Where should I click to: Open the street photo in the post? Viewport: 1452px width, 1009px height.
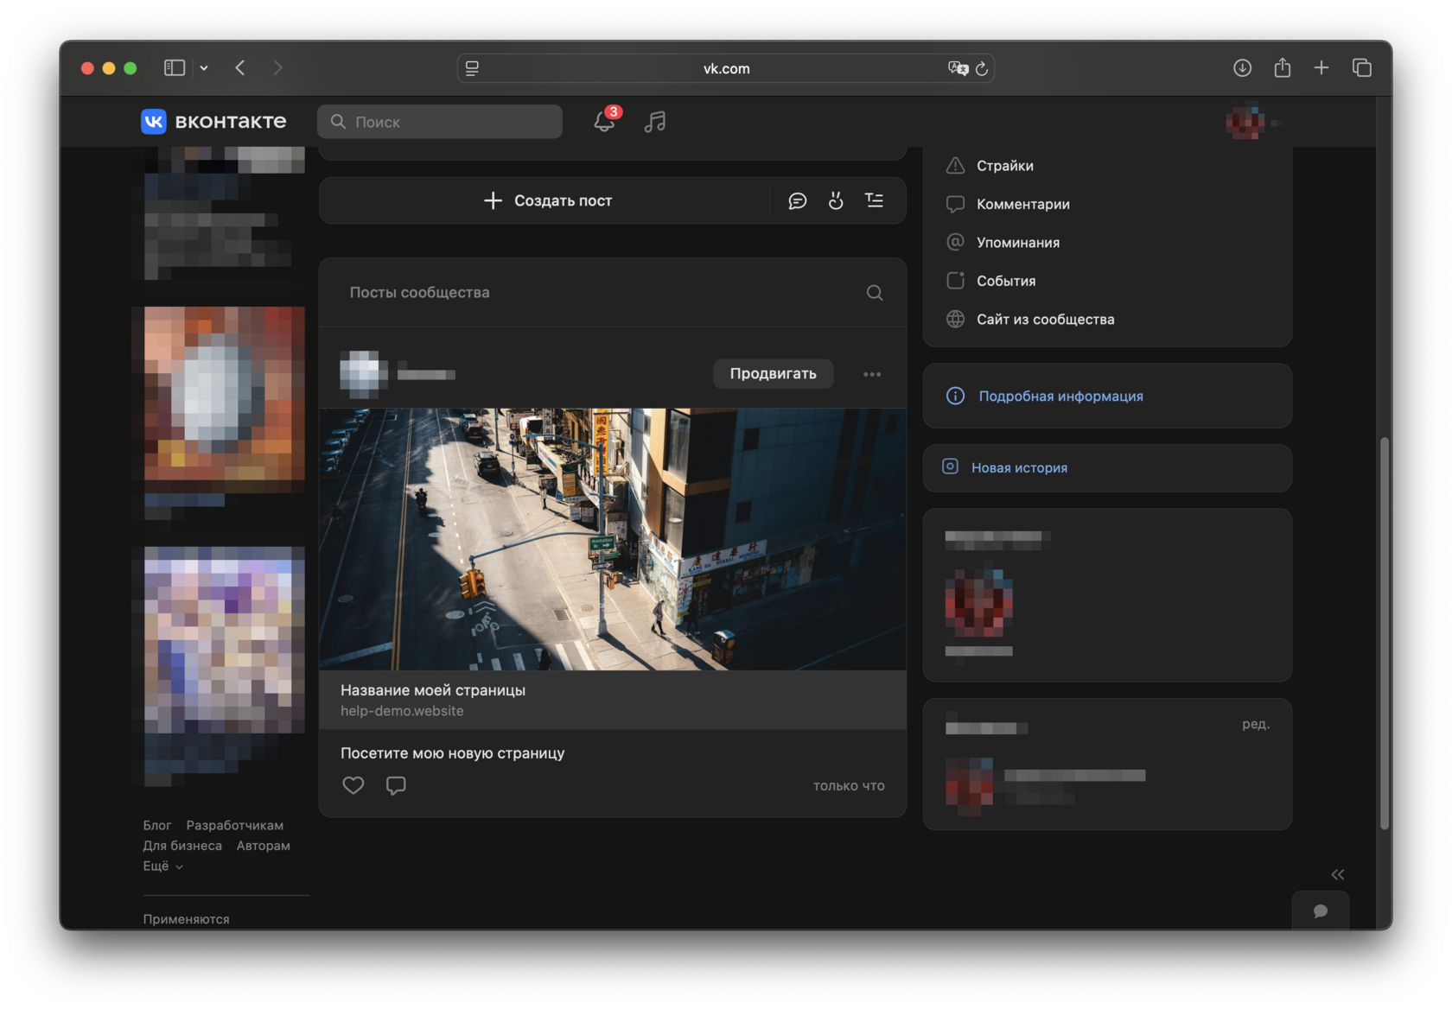[612, 539]
